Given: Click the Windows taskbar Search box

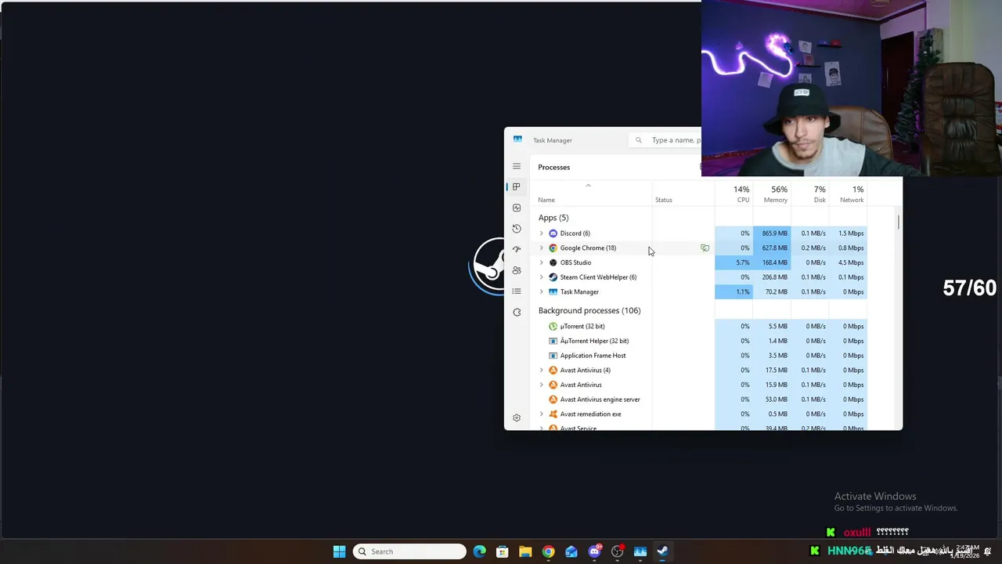Looking at the screenshot, I should [x=409, y=551].
